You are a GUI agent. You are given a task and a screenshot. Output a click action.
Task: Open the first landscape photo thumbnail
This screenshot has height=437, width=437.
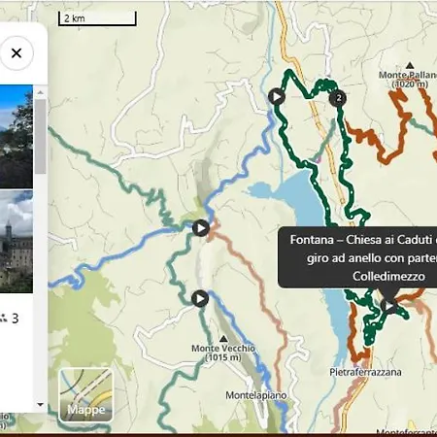tap(17, 137)
